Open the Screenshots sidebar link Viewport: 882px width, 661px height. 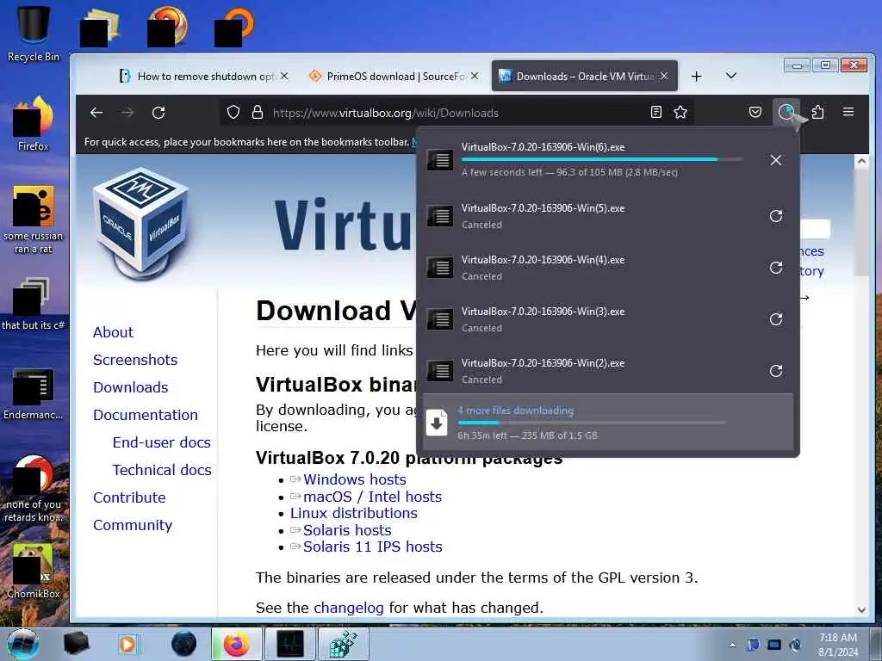pyautogui.click(x=135, y=360)
